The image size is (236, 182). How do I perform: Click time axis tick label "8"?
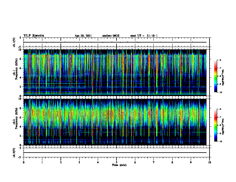click(172, 162)
